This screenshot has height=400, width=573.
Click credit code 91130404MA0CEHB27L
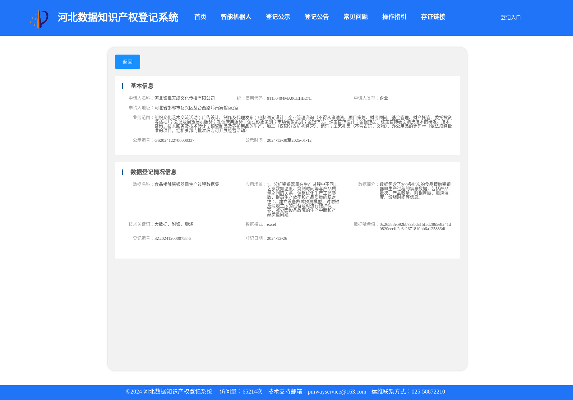pyautogui.click(x=289, y=98)
